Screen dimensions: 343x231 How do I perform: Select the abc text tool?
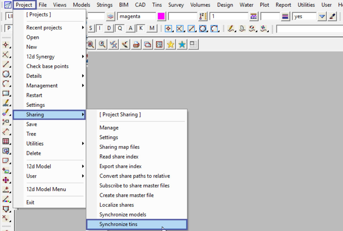pos(6,103)
